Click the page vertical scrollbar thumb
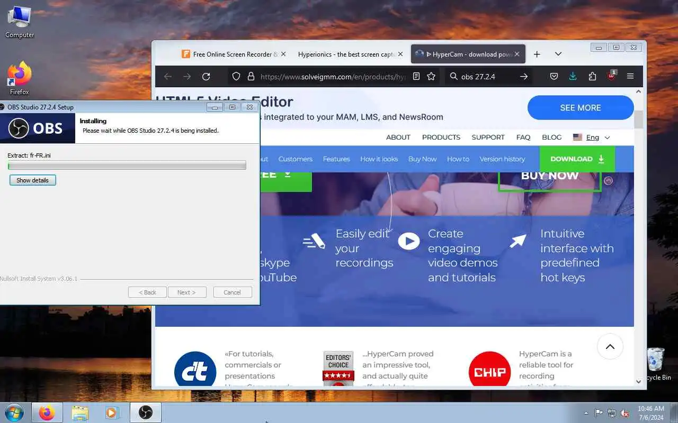Screen dimensions: 678x423 click(638, 119)
